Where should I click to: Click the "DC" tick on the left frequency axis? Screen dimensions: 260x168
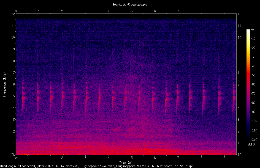tap(13, 155)
